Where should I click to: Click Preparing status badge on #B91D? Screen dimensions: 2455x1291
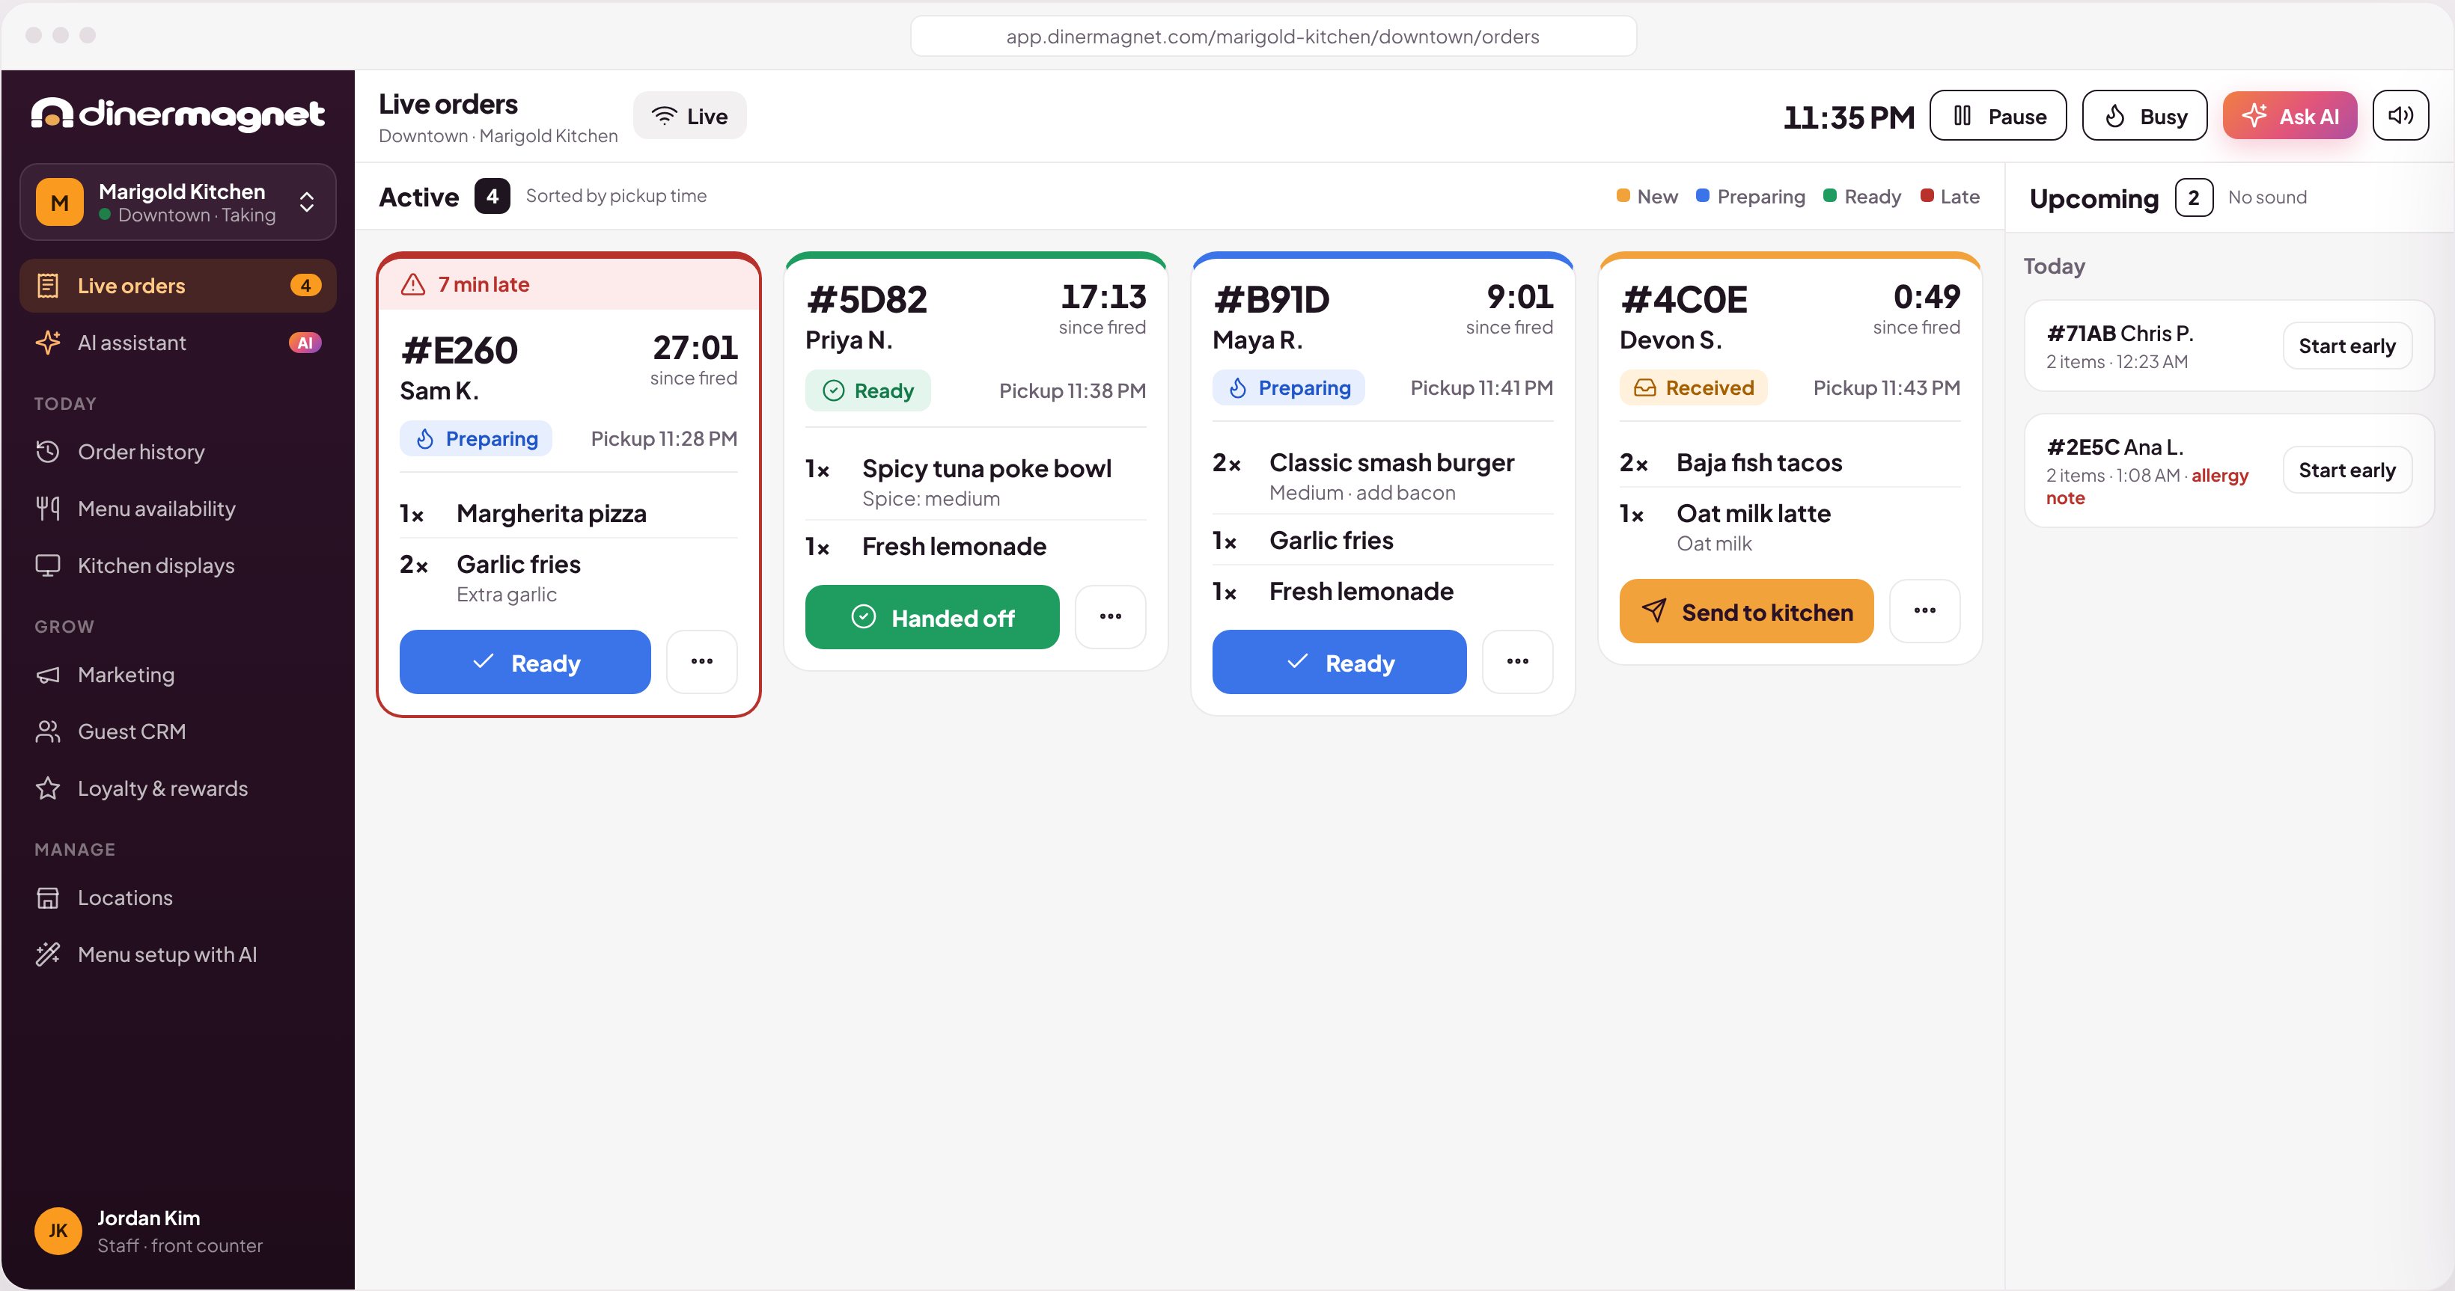(1288, 387)
